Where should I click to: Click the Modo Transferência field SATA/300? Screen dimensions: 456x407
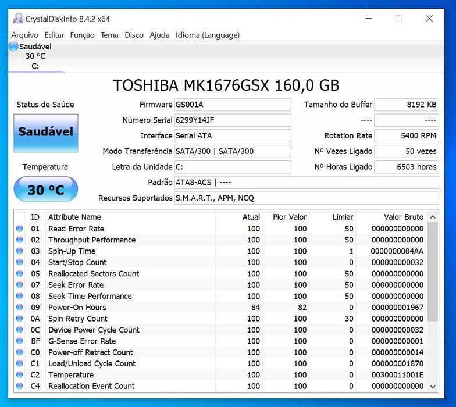pyautogui.click(x=233, y=151)
